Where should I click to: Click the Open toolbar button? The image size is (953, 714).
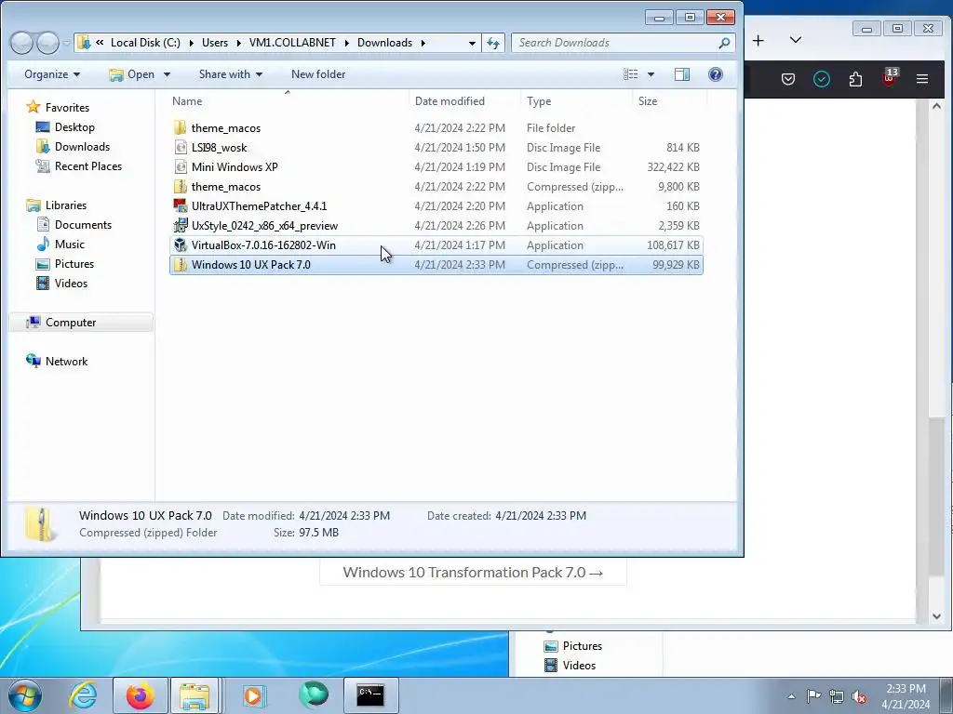[132, 74]
